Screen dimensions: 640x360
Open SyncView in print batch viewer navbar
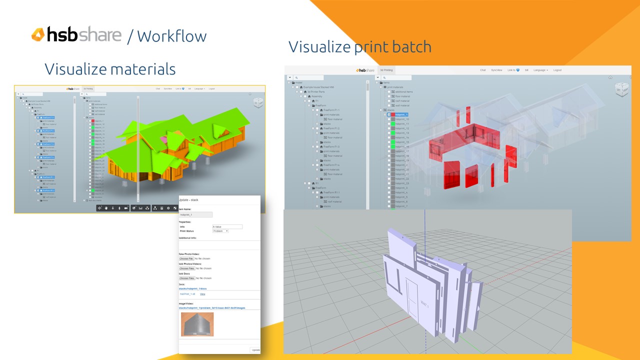click(x=496, y=70)
